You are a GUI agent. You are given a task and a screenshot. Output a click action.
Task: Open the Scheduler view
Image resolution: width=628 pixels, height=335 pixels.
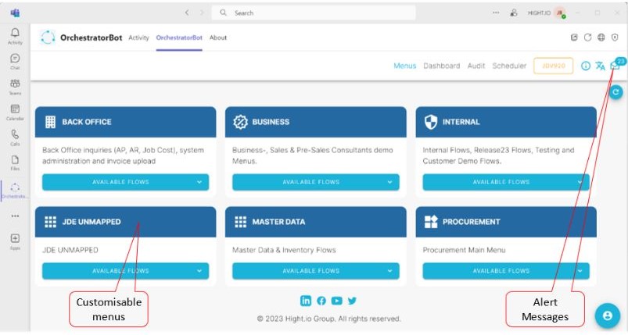pyautogui.click(x=509, y=66)
